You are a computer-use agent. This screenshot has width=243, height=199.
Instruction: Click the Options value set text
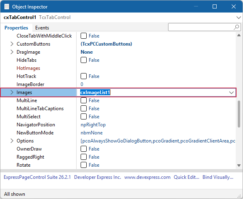pos(158,141)
